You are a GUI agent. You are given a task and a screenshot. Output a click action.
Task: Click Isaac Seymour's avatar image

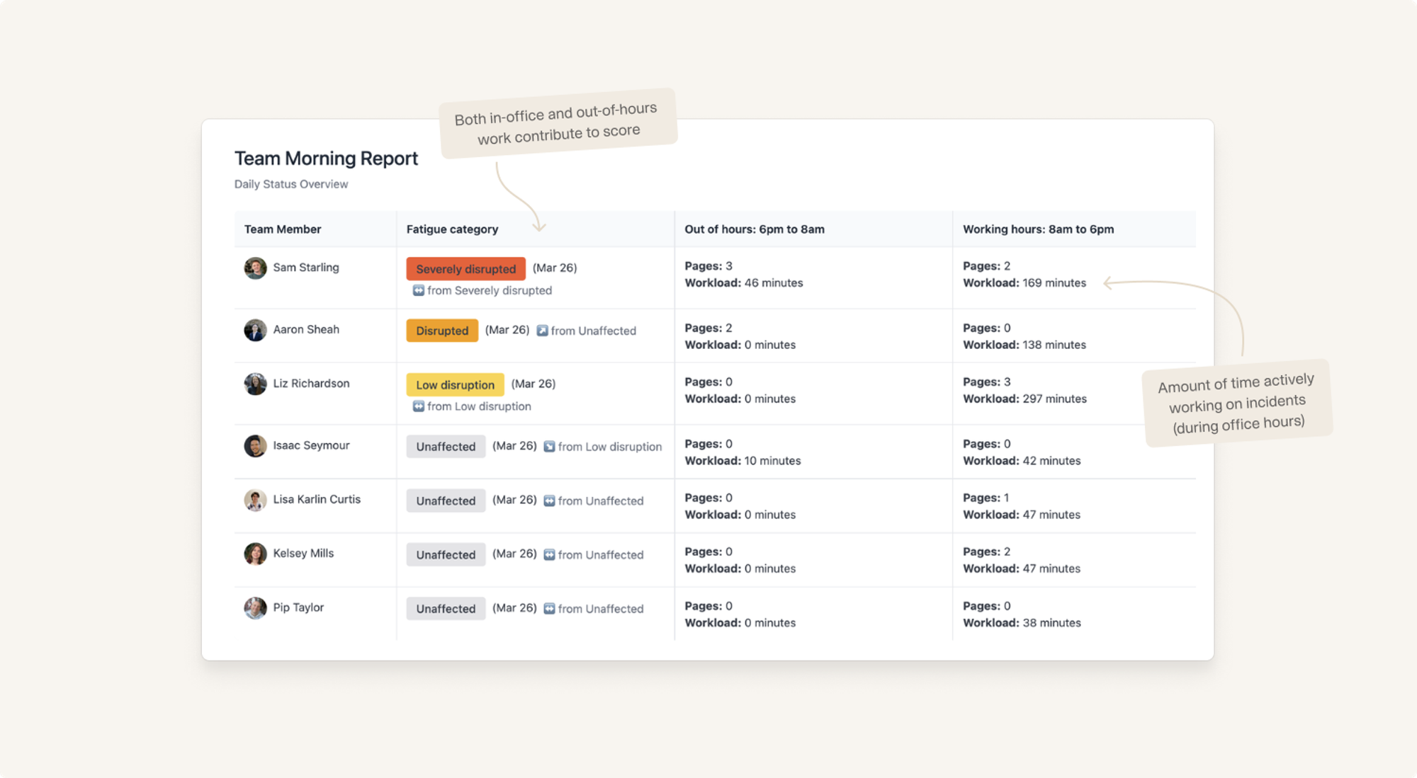(x=255, y=446)
